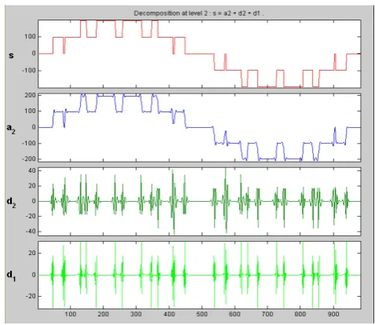
Task: Select the "d1" detail label
Action: click(11, 276)
